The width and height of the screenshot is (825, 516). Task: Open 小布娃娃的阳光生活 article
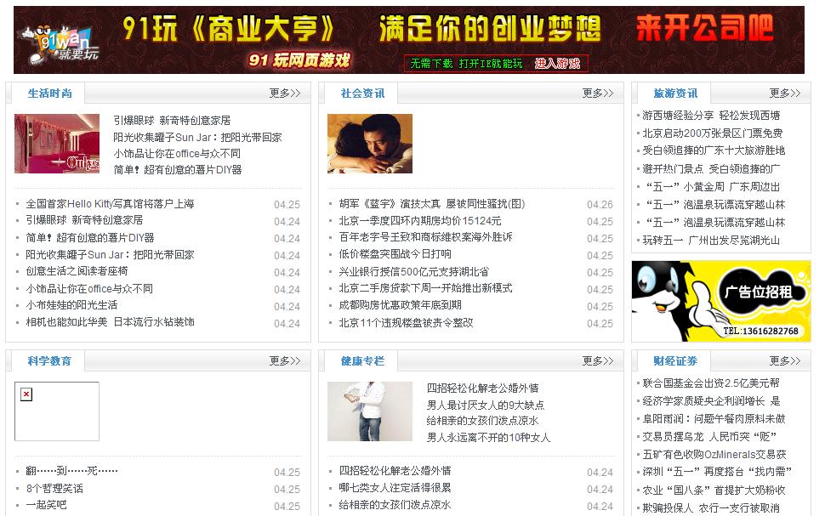pos(71,305)
